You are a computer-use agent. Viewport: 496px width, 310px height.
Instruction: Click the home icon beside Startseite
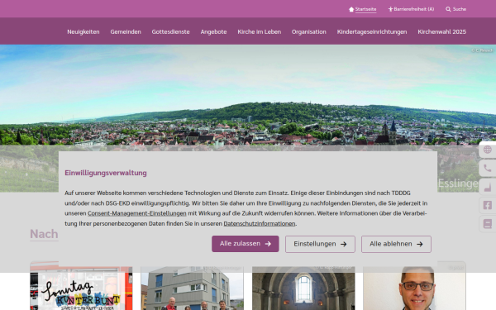click(351, 9)
